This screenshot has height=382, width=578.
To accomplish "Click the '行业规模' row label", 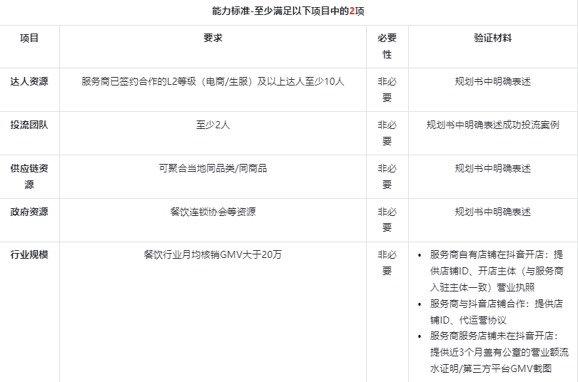I will [x=29, y=254].
